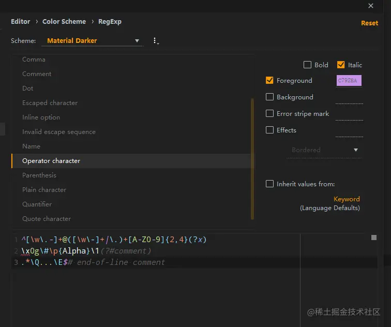Select Quote character in the list

pos(47,219)
